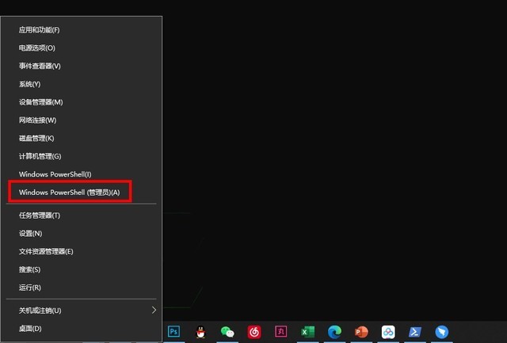Select 系统(Y) menu item
This screenshot has width=507, height=343.
(x=82, y=85)
